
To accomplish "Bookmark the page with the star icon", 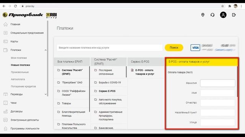I will [222, 6].
